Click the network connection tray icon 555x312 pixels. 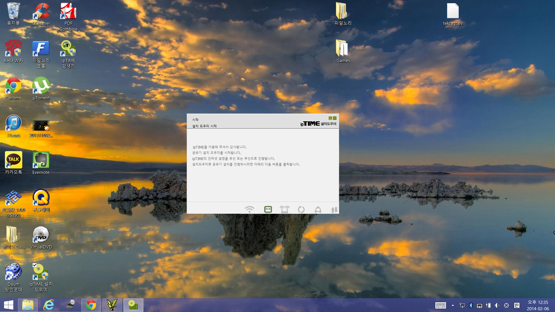[x=462, y=305]
